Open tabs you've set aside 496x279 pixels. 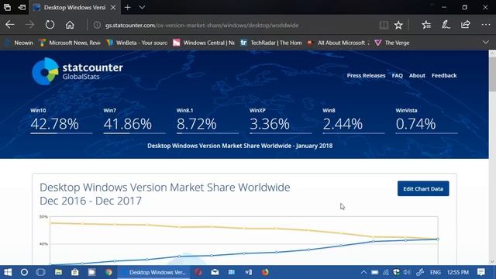7,7
